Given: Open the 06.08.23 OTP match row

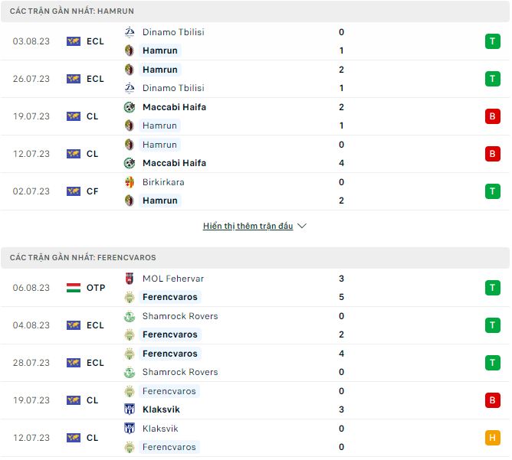Looking at the screenshot, I should (x=253, y=288).
